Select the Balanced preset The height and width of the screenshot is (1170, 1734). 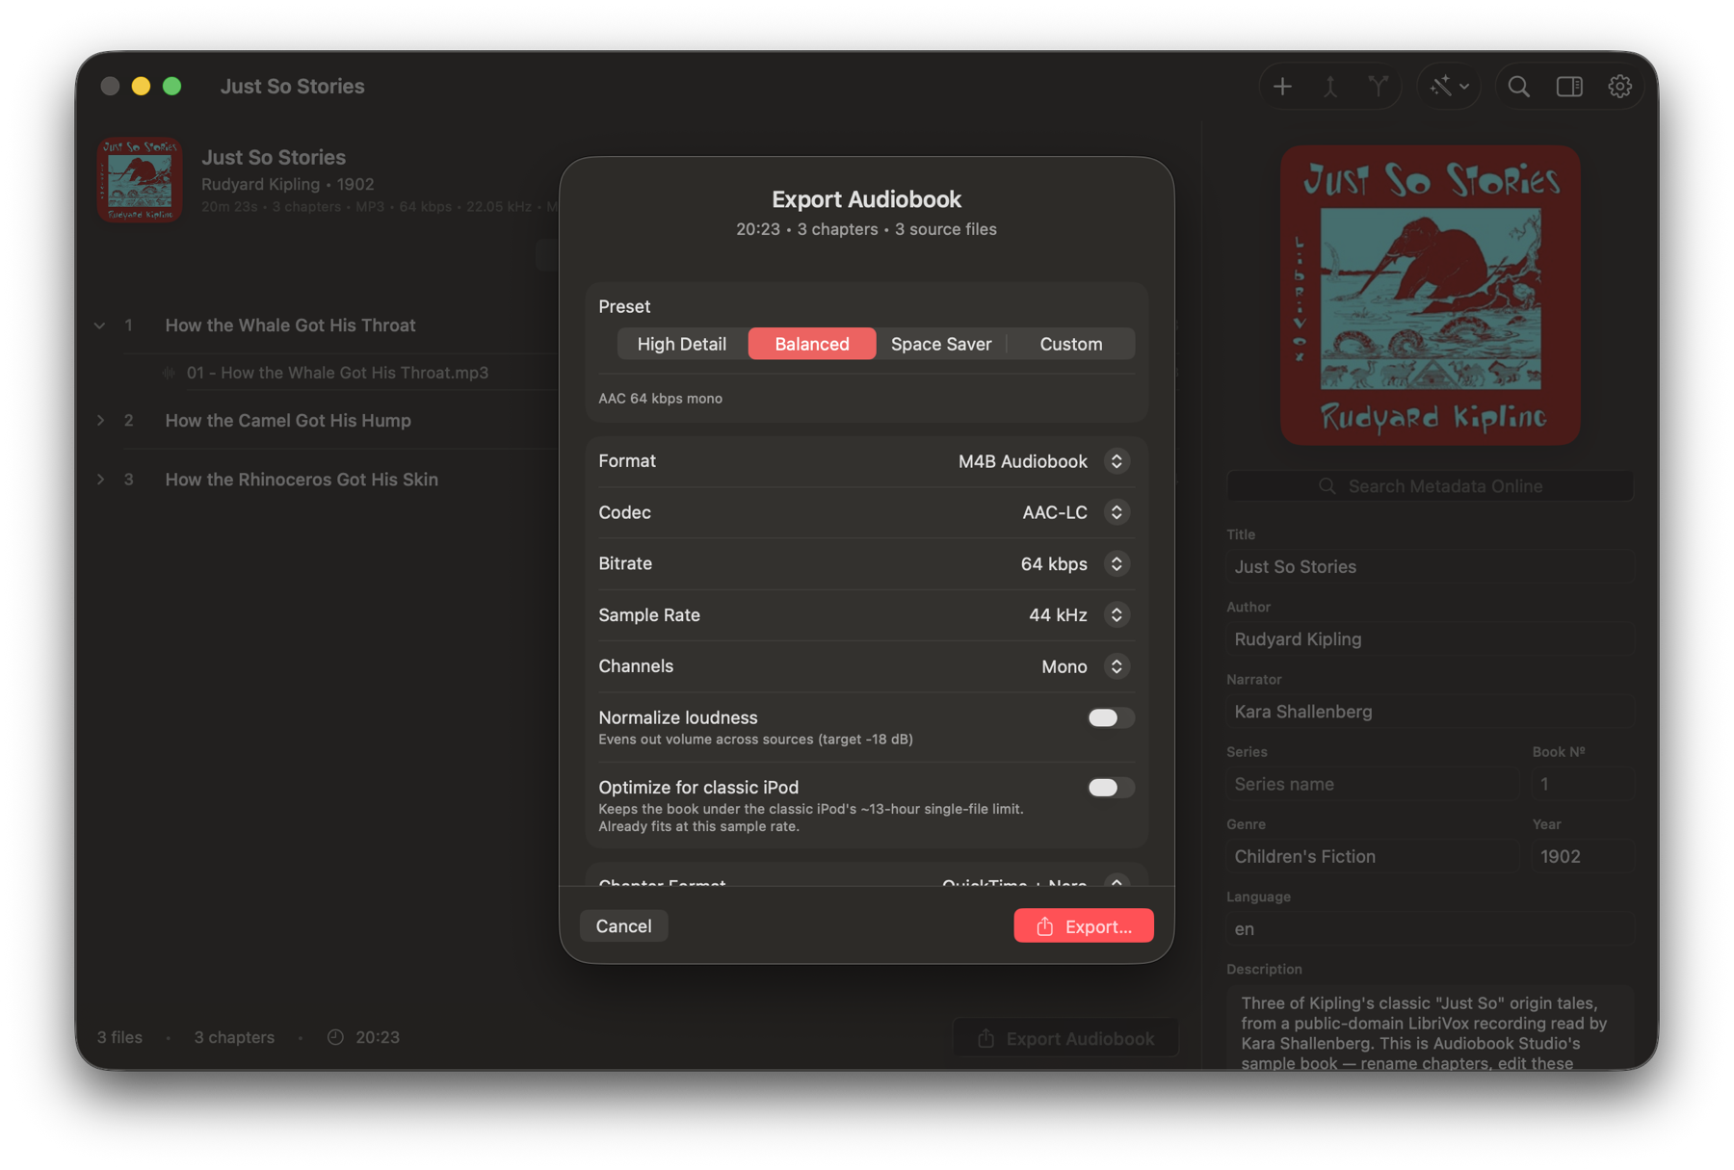(812, 344)
